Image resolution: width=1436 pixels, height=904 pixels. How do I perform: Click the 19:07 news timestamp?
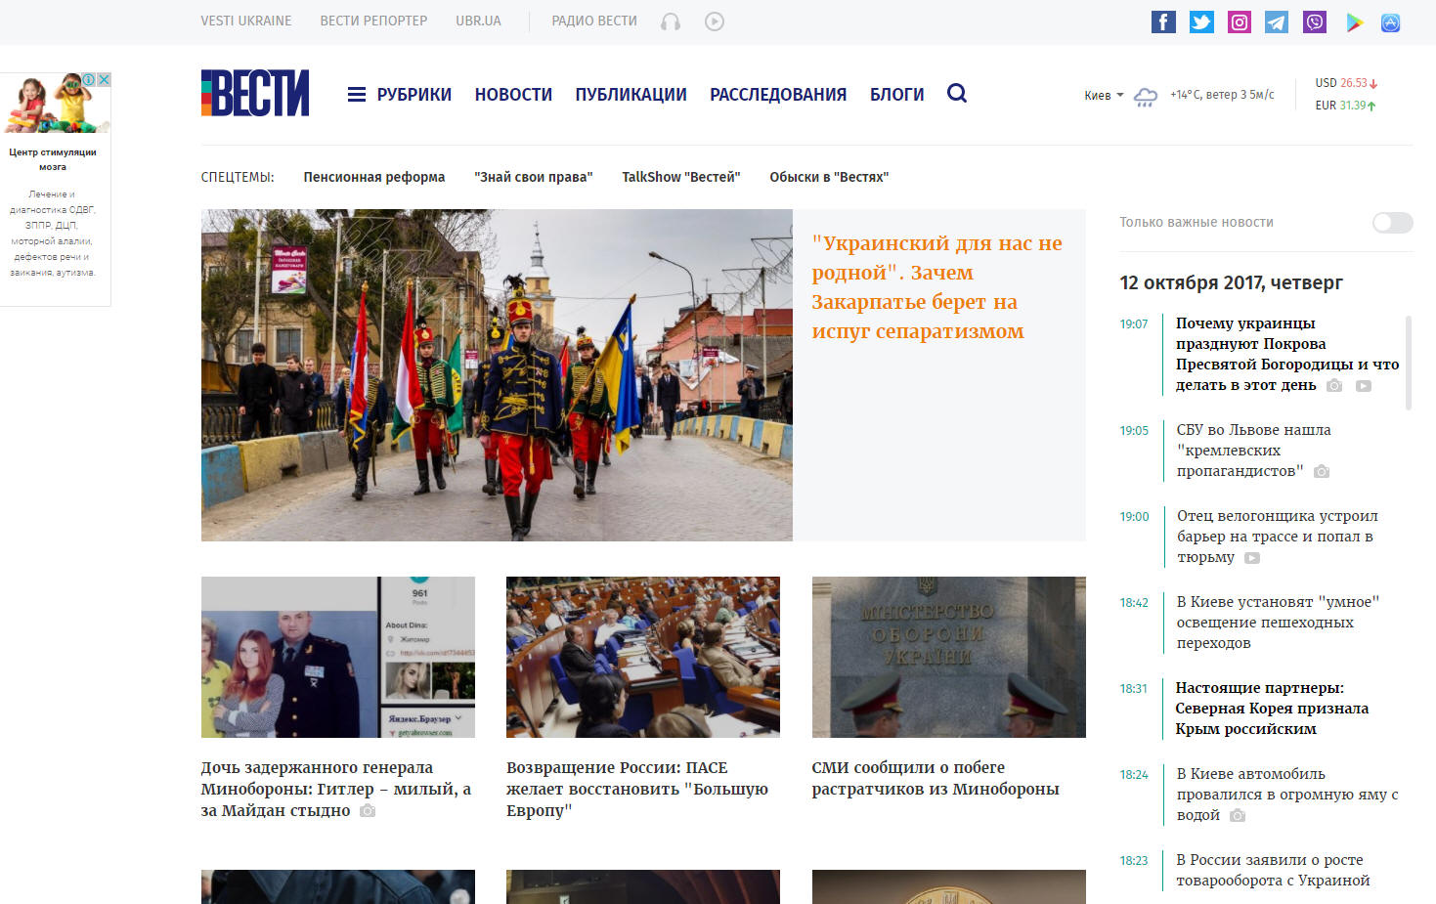(x=1134, y=324)
